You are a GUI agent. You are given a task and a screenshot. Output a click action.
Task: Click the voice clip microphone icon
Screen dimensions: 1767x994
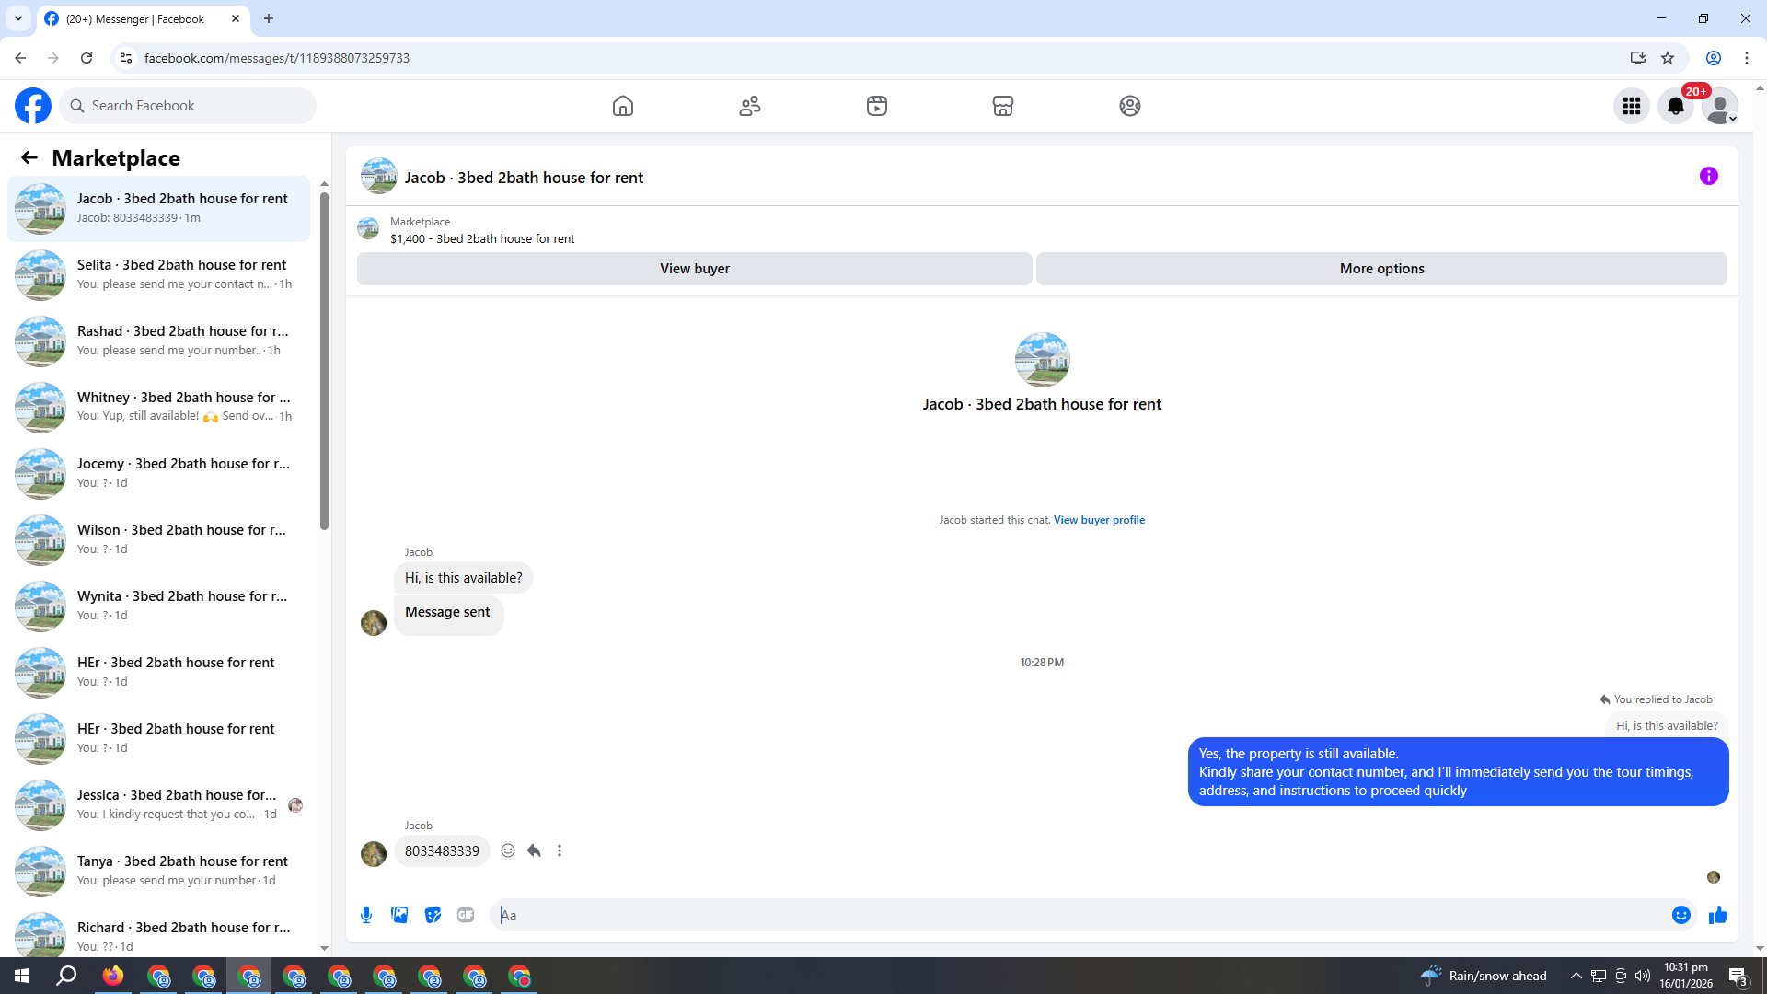[x=366, y=915]
